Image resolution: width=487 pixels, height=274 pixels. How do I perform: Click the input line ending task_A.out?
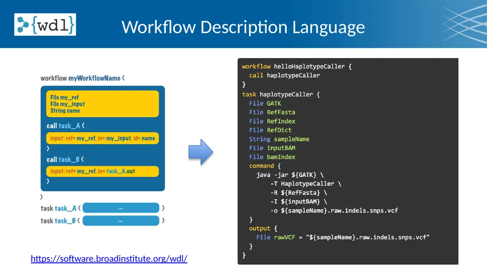click(103, 171)
